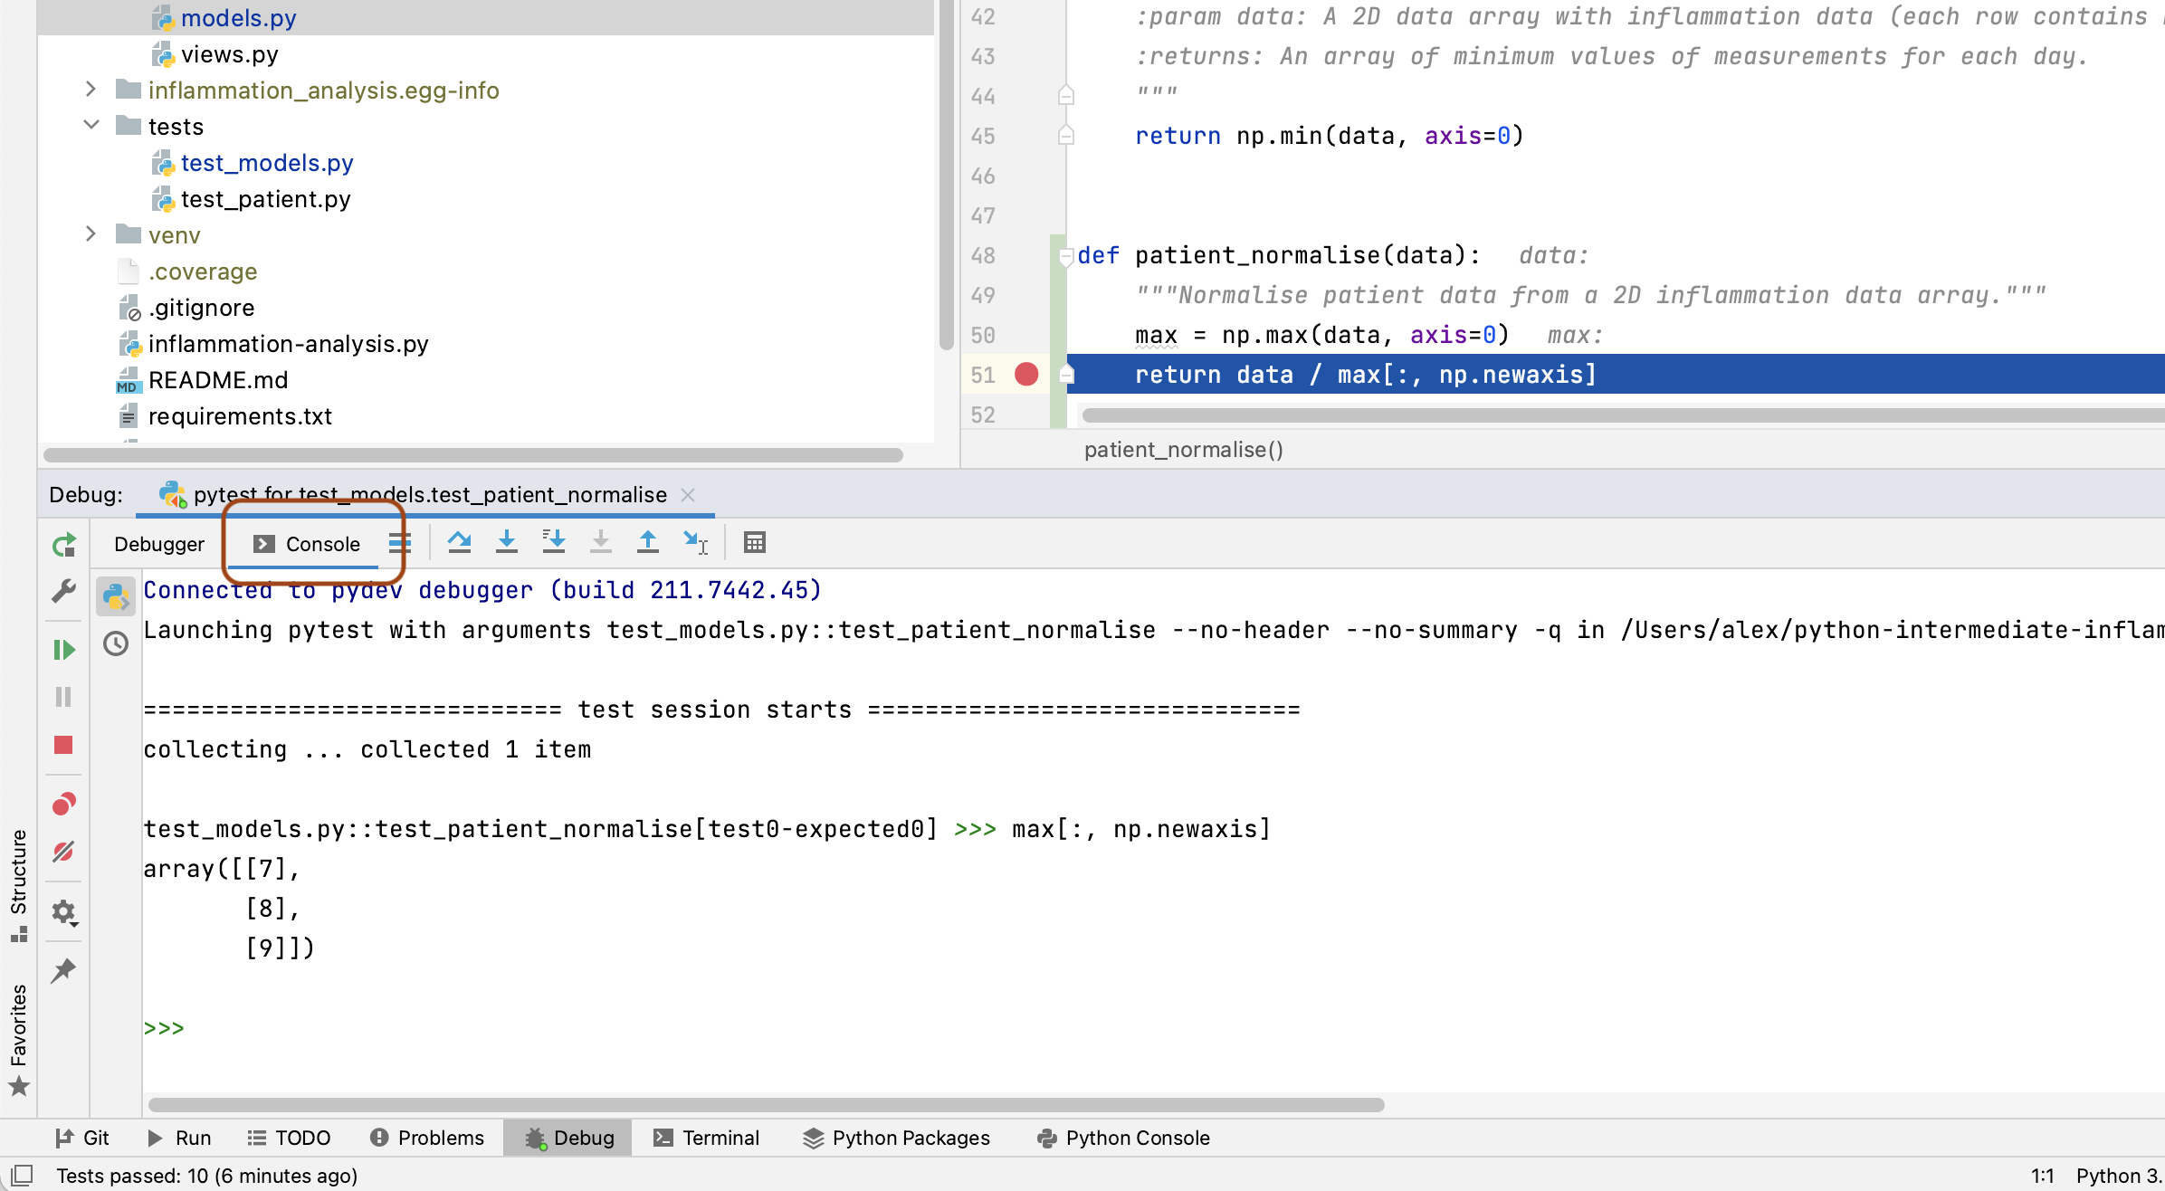The height and width of the screenshot is (1191, 2165).
Task: Step over the current line
Action: point(459,541)
